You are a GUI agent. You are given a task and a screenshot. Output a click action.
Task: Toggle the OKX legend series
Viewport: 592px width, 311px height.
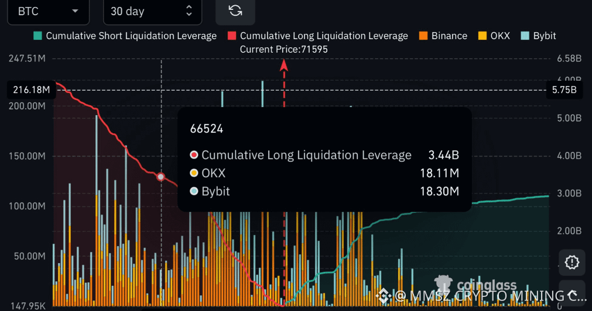pyautogui.click(x=494, y=36)
